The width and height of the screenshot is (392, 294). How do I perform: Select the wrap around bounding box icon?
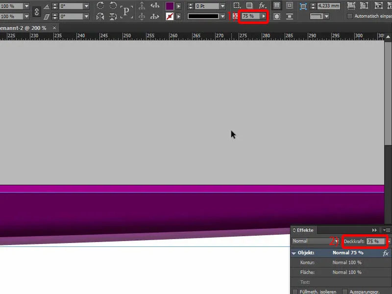[290, 5]
